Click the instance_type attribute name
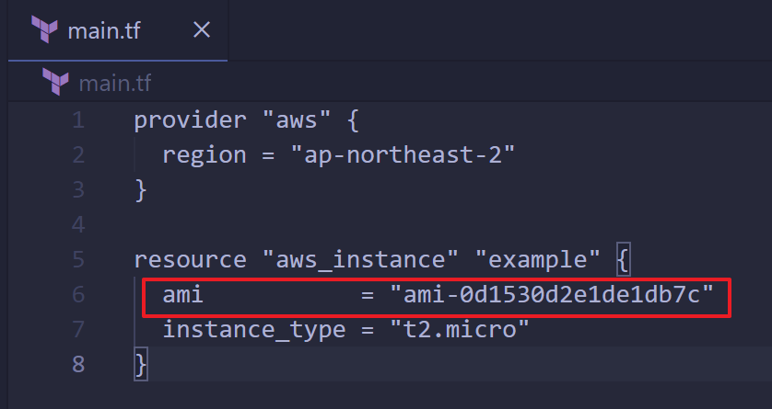This screenshot has width=772, height=409. [254, 329]
